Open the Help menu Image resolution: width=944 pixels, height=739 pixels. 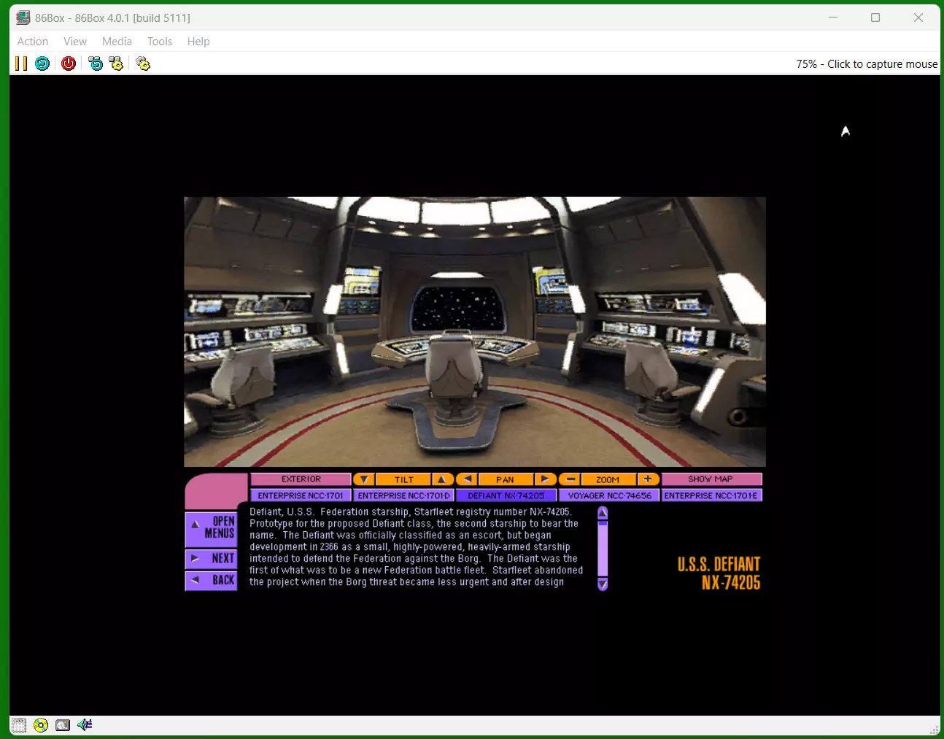pos(198,42)
